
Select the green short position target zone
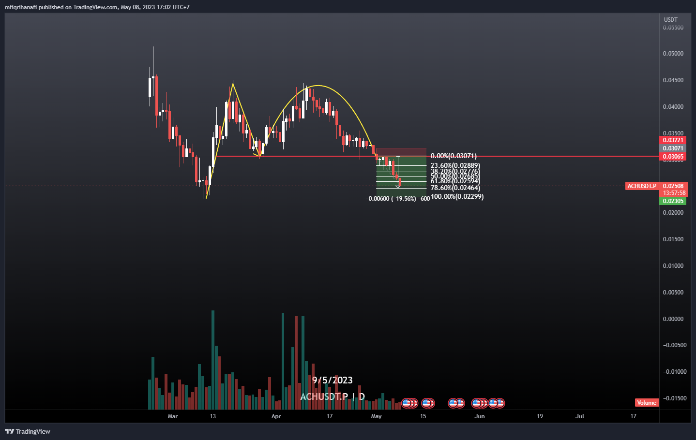[x=401, y=176]
